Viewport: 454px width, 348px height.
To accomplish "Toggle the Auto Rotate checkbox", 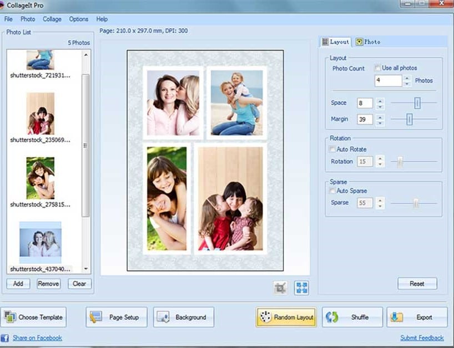I will pyautogui.click(x=332, y=149).
